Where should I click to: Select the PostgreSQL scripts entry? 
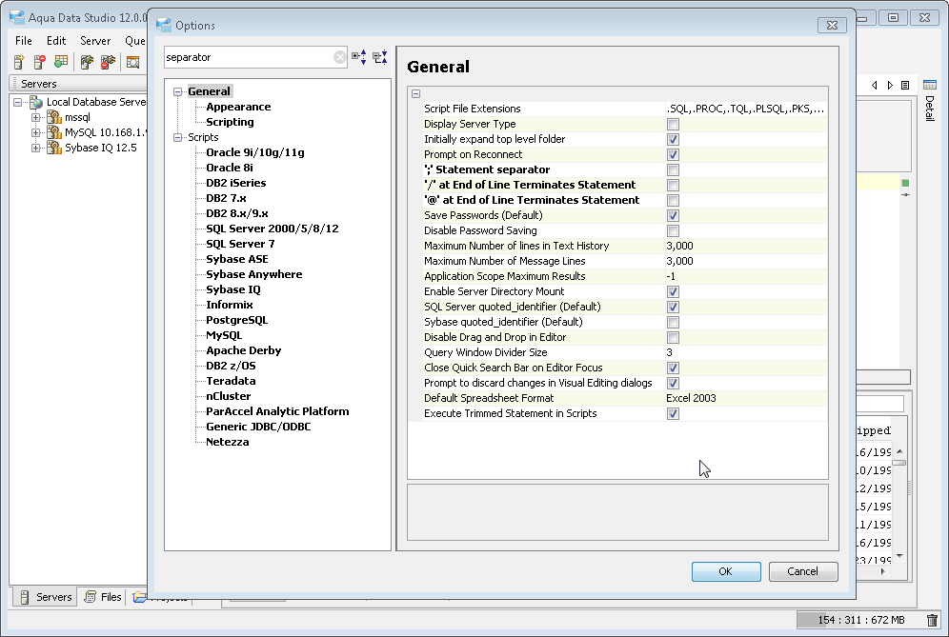click(236, 320)
